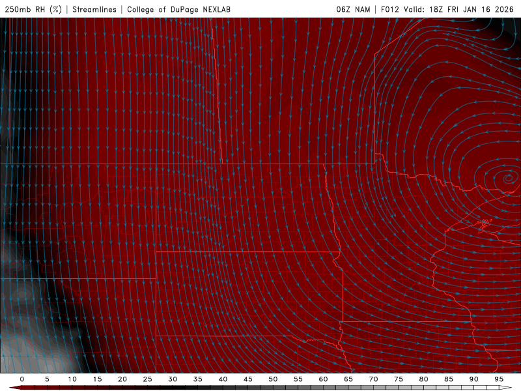The height and width of the screenshot is (391, 521).
Task: Click the colorbar label '85'
Action: pos(449,379)
